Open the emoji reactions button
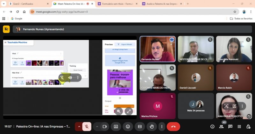Image resolution: width=255 pixels, height=134 pixels. [x=128, y=126]
